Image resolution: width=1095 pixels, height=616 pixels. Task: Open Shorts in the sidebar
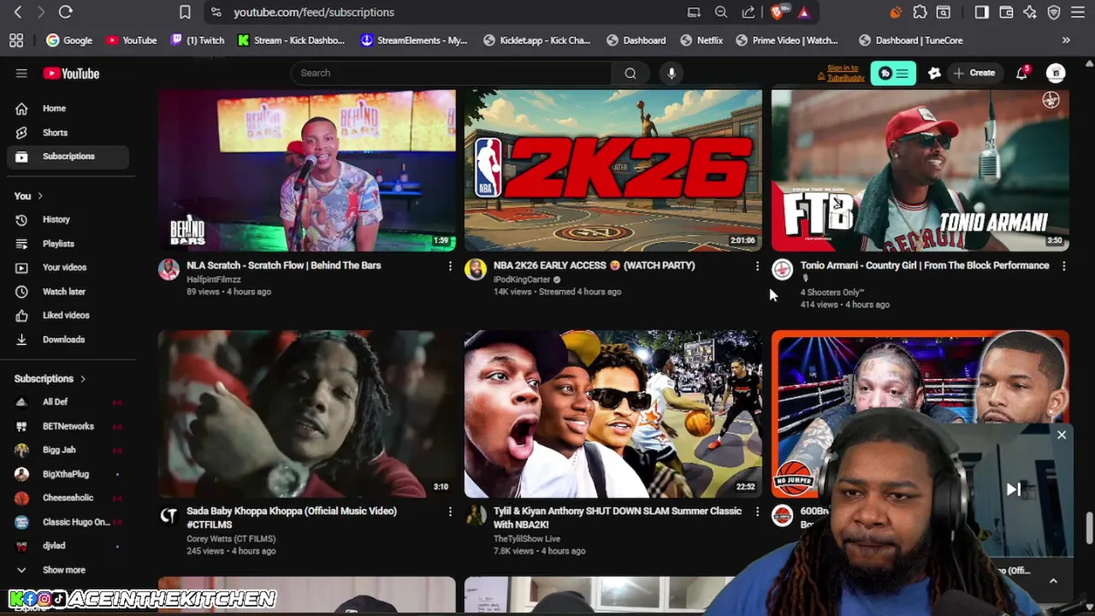coord(68,133)
